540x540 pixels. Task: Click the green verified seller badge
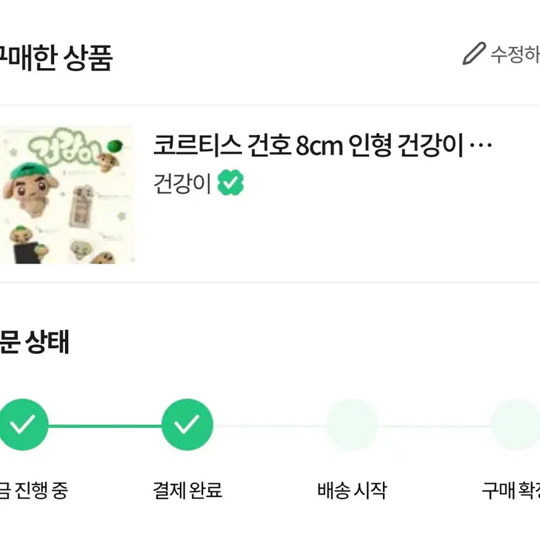[230, 182]
